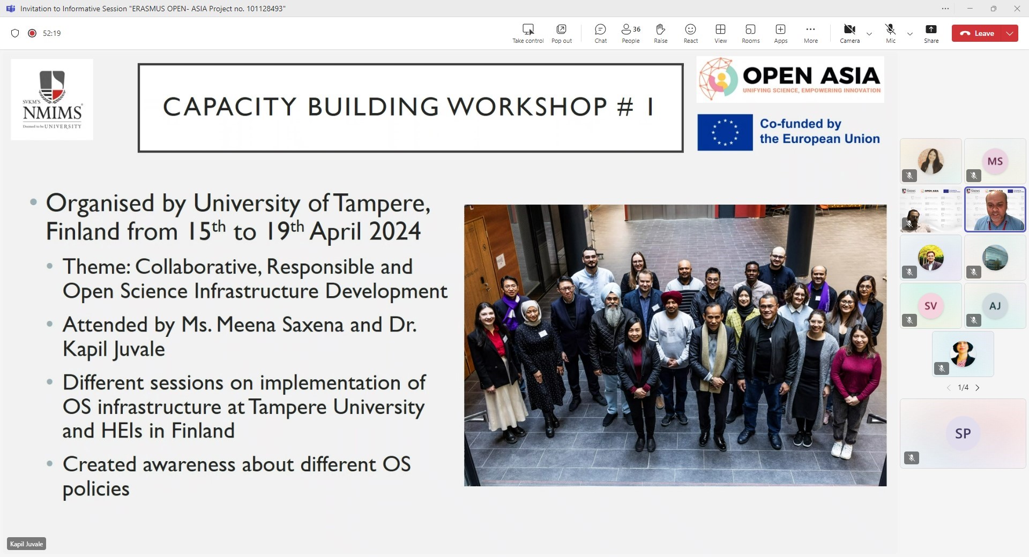Open the Chat panel

[x=600, y=33]
